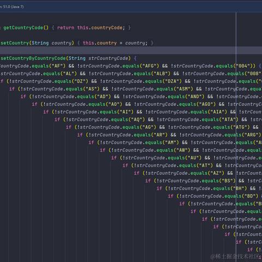The width and height of the screenshot is (262, 262).
Task: Click the "BS" string literal
Action: (x=228, y=181)
